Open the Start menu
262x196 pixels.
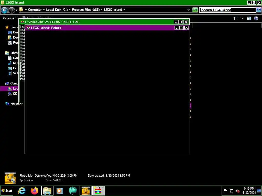[7, 190]
